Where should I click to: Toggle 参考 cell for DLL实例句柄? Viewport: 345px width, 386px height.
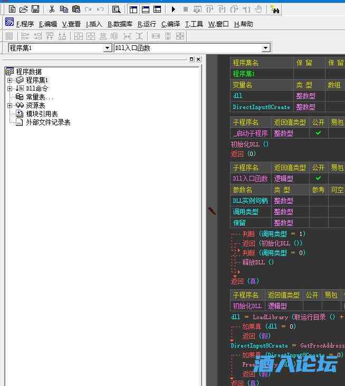(319, 201)
